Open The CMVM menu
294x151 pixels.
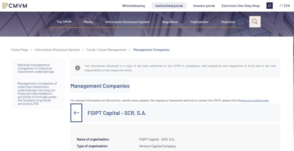[64, 22]
